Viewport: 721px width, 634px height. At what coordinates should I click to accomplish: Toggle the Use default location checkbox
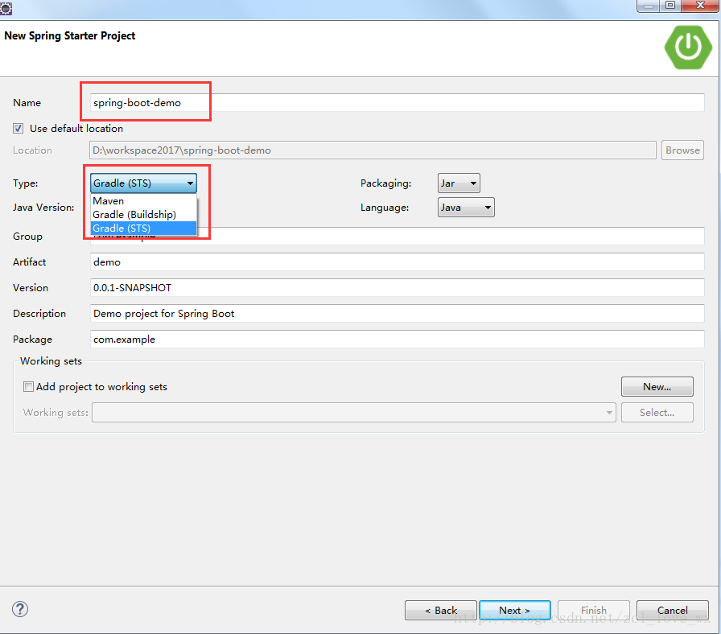point(18,128)
